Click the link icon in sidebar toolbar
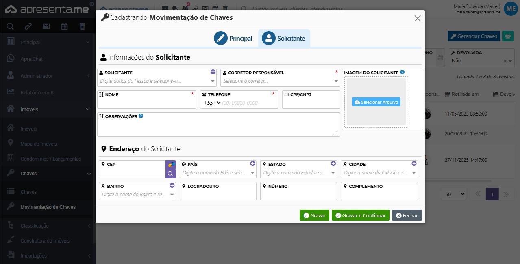This screenshot has height=264, width=520. (x=28, y=26)
